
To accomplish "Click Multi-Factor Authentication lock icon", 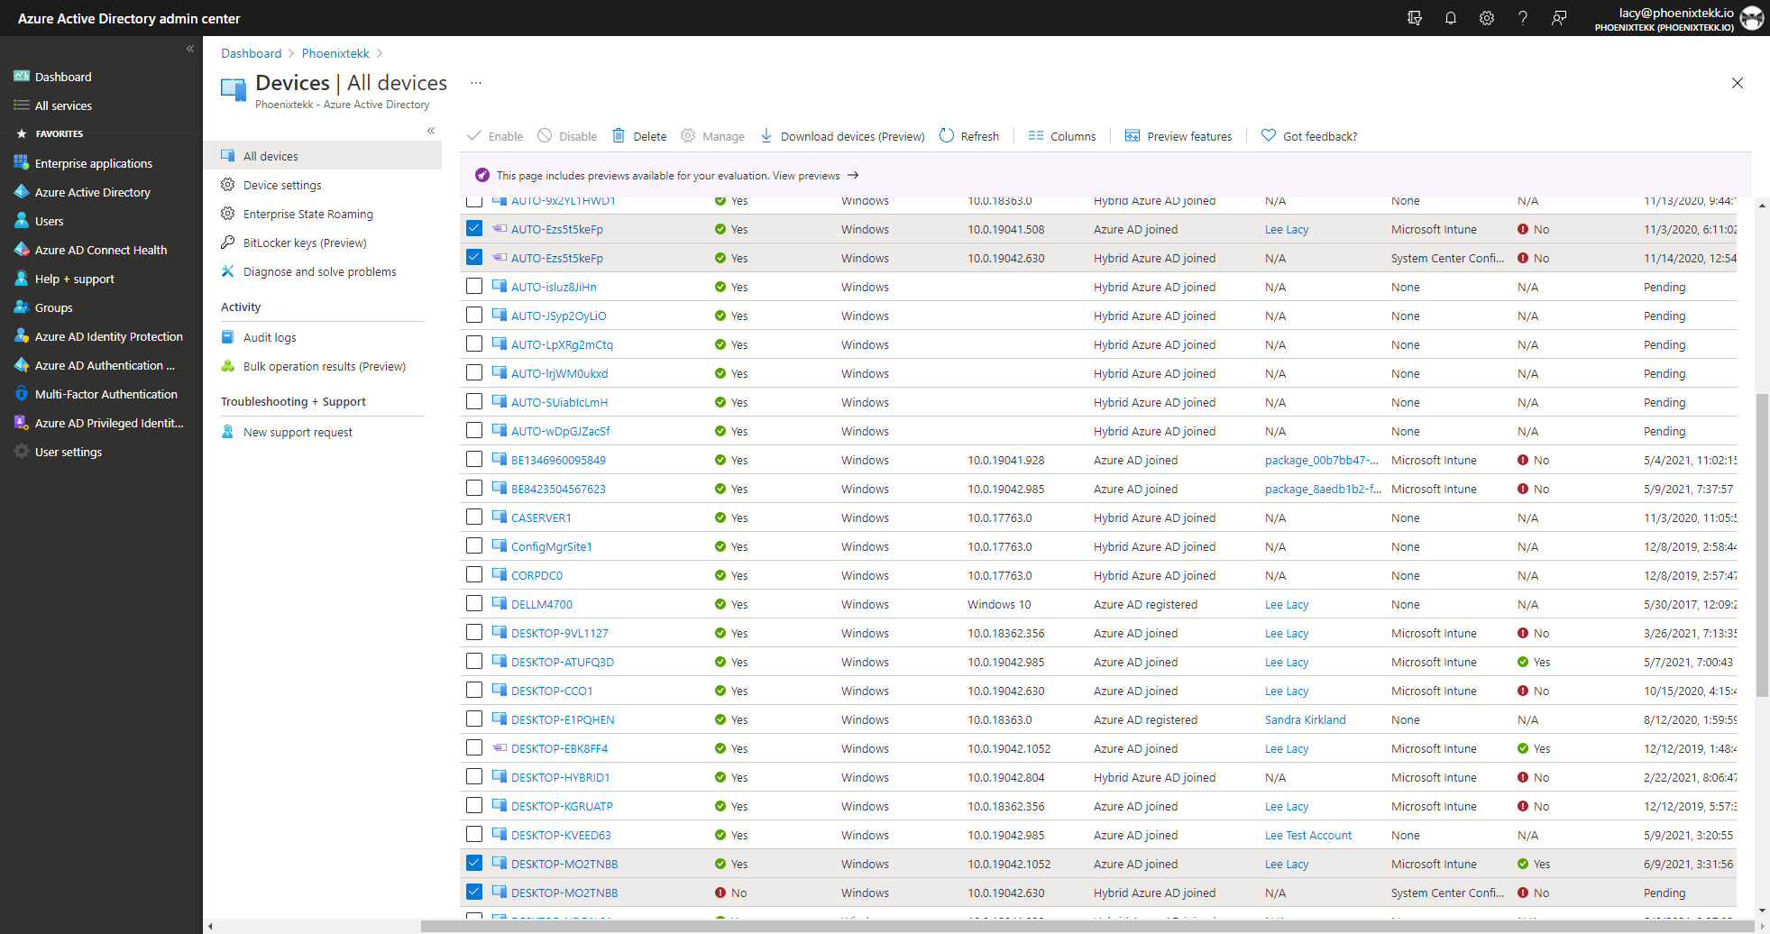I will coord(22,394).
